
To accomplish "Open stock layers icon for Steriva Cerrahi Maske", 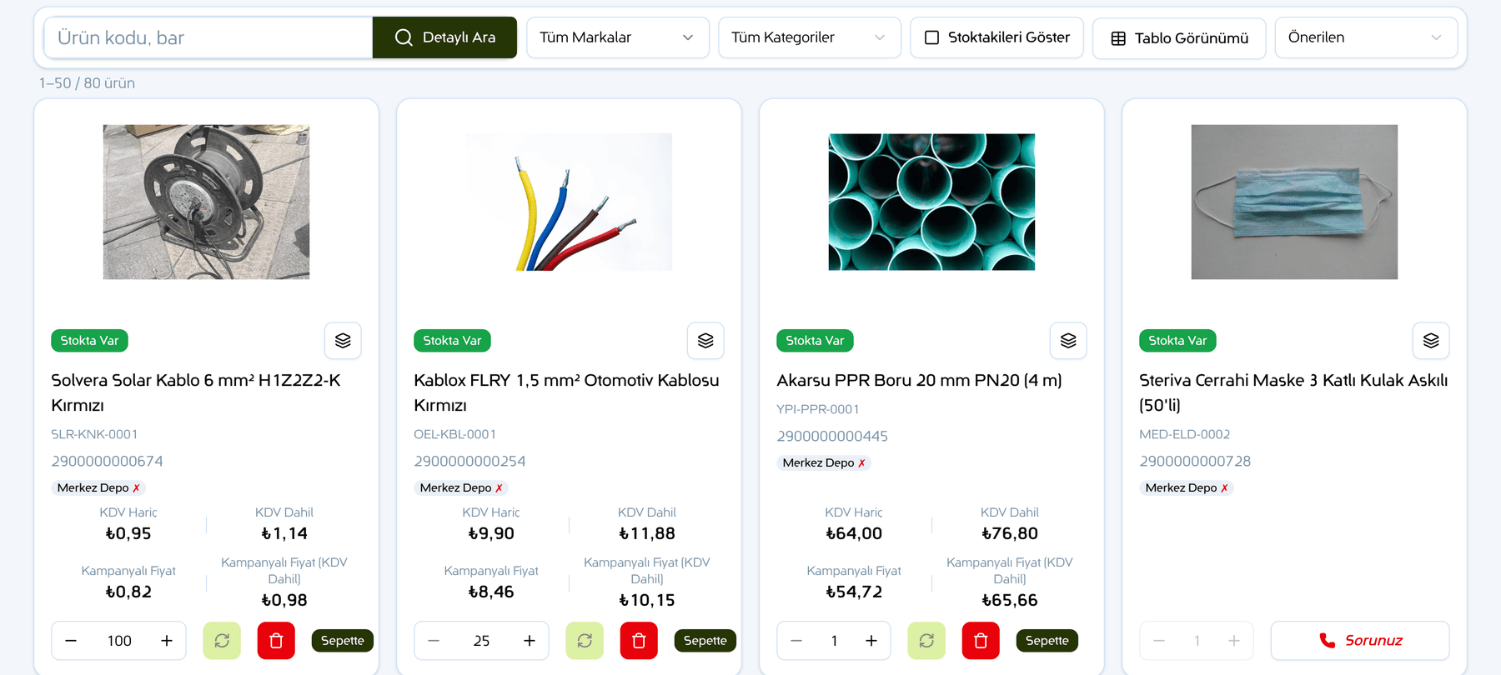I will point(1431,341).
